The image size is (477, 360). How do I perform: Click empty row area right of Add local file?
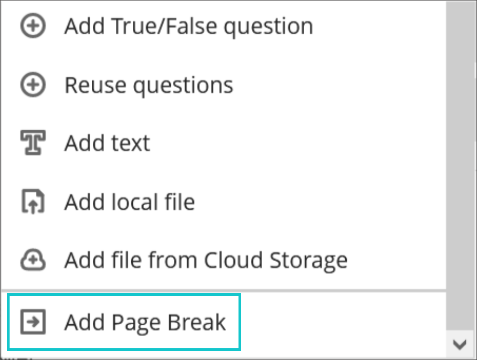pyautogui.click(x=320, y=202)
